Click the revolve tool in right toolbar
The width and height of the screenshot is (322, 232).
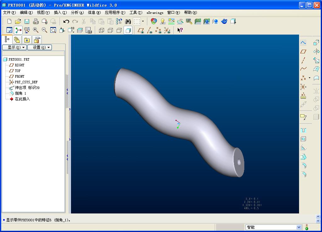pyautogui.click(x=316, y=51)
